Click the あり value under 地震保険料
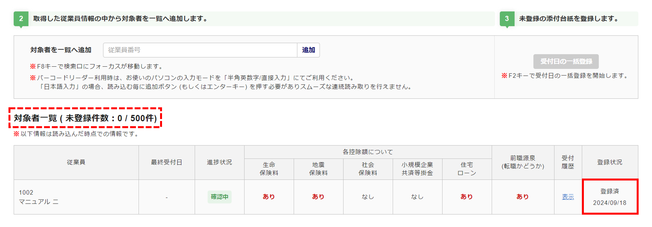652x227 pixels. point(318,197)
